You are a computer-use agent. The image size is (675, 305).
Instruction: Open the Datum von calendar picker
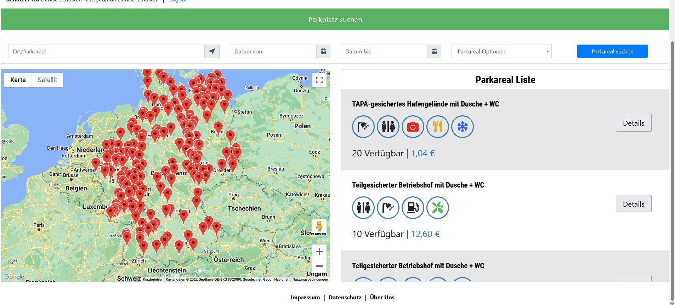tap(323, 51)
